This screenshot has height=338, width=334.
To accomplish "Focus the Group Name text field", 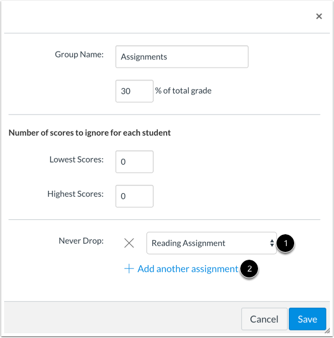I will click(182, 57).
